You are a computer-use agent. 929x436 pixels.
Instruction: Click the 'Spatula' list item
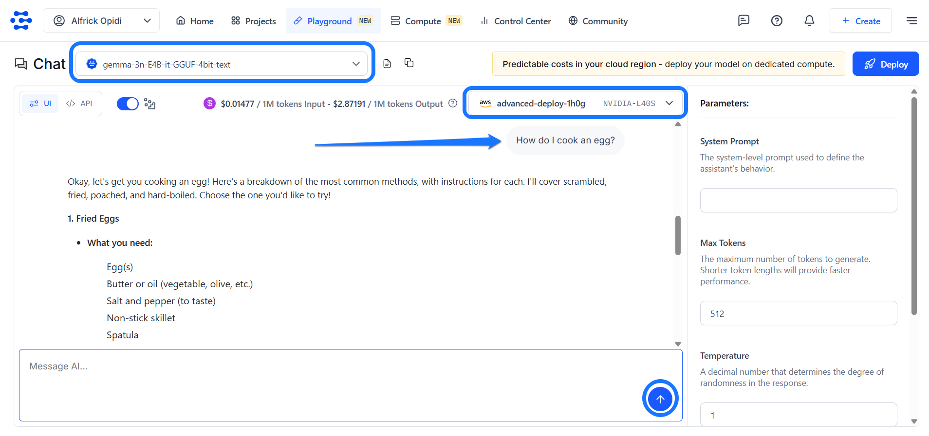123,335
